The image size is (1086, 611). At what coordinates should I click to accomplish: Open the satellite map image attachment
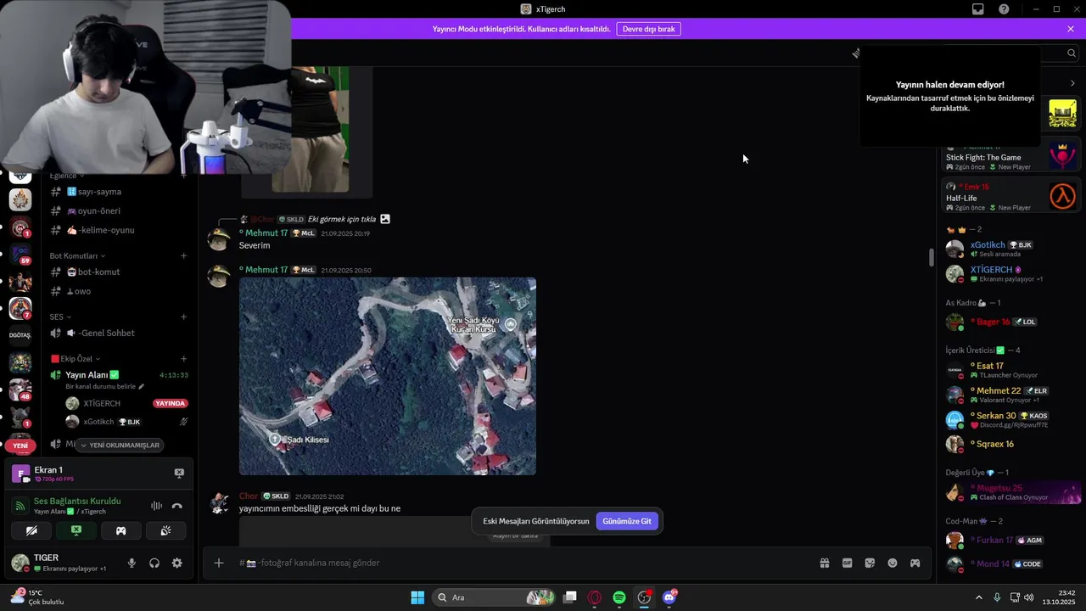tap(388, 376)
